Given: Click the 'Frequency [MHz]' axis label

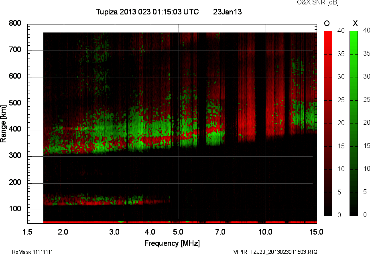Looking at the screenshot, I should click(x=172, y=243).
